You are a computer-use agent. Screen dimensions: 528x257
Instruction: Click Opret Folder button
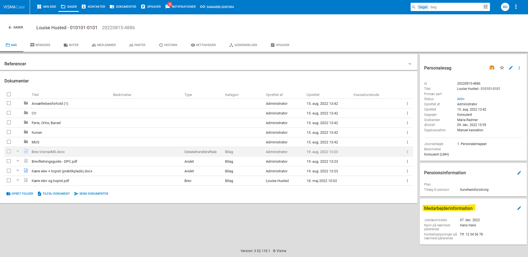20,194
